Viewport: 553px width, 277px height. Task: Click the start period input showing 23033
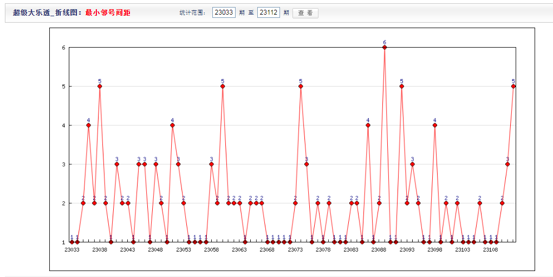click(224, 12)
